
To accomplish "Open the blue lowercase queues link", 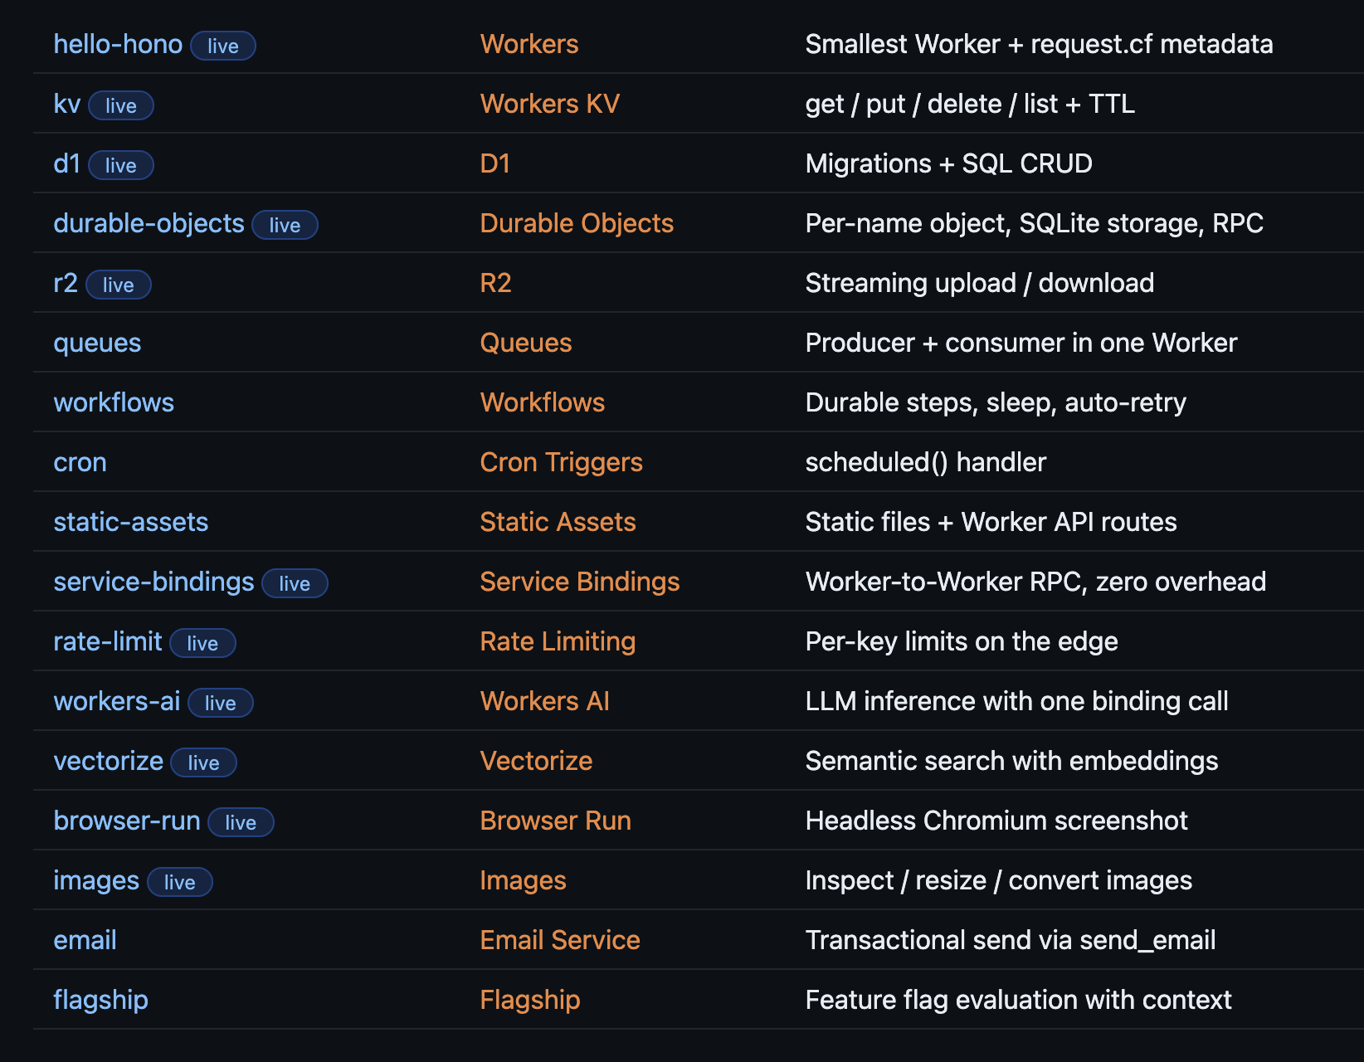I will [x=97, y=343].
